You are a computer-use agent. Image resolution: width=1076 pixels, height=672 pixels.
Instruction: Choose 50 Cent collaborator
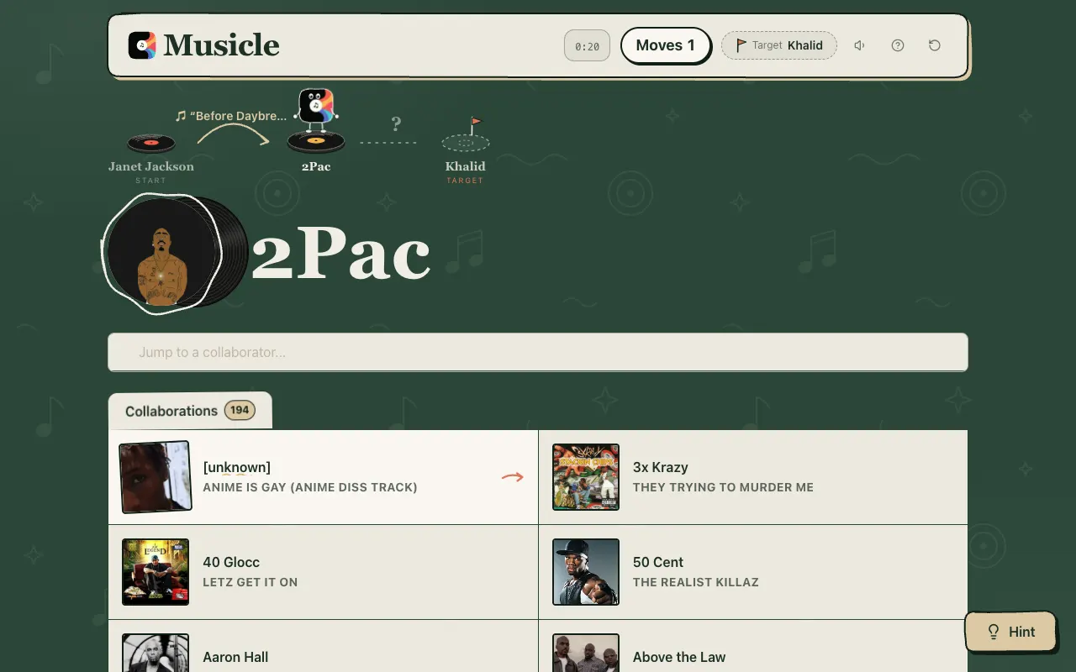click(753, 572)
